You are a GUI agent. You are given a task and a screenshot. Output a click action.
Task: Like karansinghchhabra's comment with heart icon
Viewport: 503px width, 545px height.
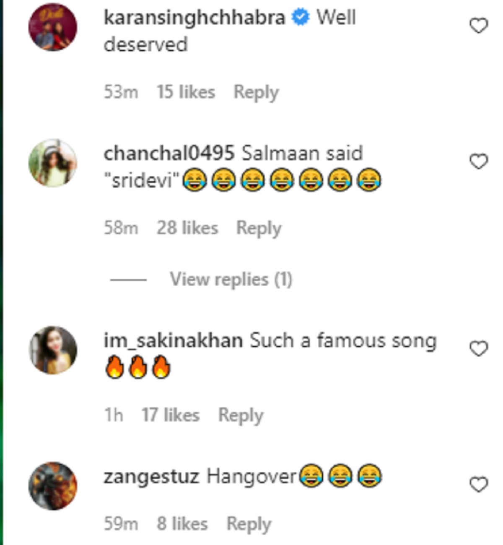478,26
